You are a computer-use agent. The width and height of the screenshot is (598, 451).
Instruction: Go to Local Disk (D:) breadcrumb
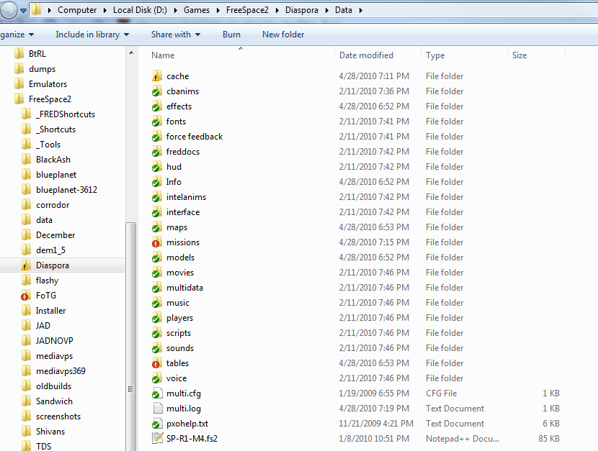point(140,10)
